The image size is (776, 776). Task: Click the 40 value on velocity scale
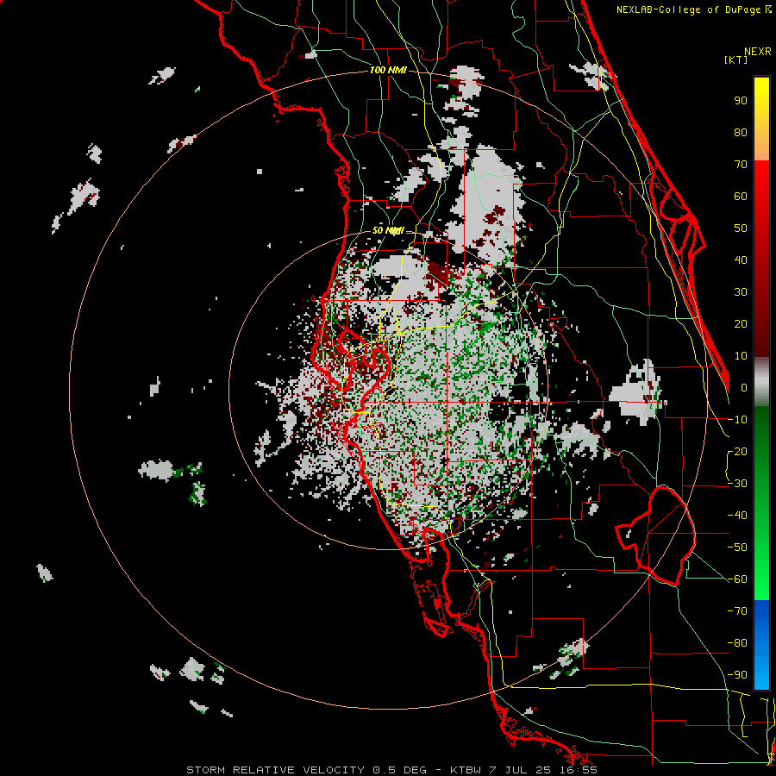(x=741, y=260)
